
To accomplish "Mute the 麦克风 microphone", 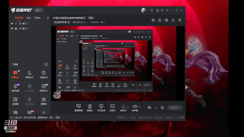I will (123, 108).
